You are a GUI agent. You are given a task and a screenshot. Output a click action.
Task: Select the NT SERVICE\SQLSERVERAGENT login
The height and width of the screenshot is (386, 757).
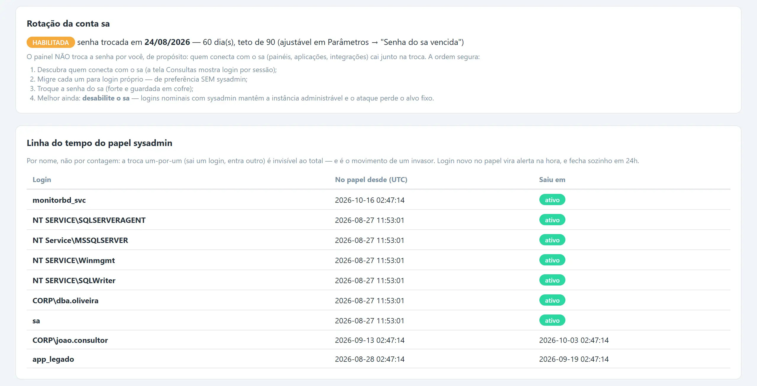click(x=89, y=220)
